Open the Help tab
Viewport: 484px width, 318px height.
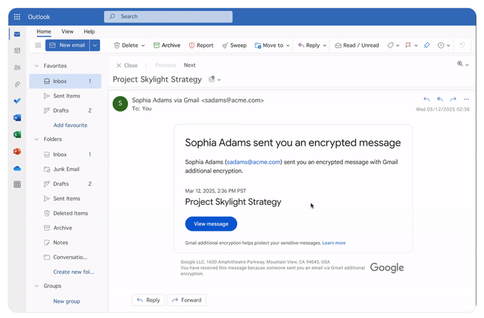[89, 31]
